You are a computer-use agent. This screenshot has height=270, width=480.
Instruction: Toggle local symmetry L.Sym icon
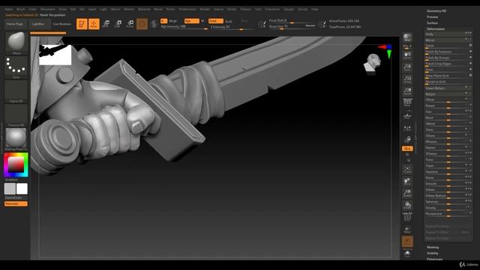click(407, 129)
